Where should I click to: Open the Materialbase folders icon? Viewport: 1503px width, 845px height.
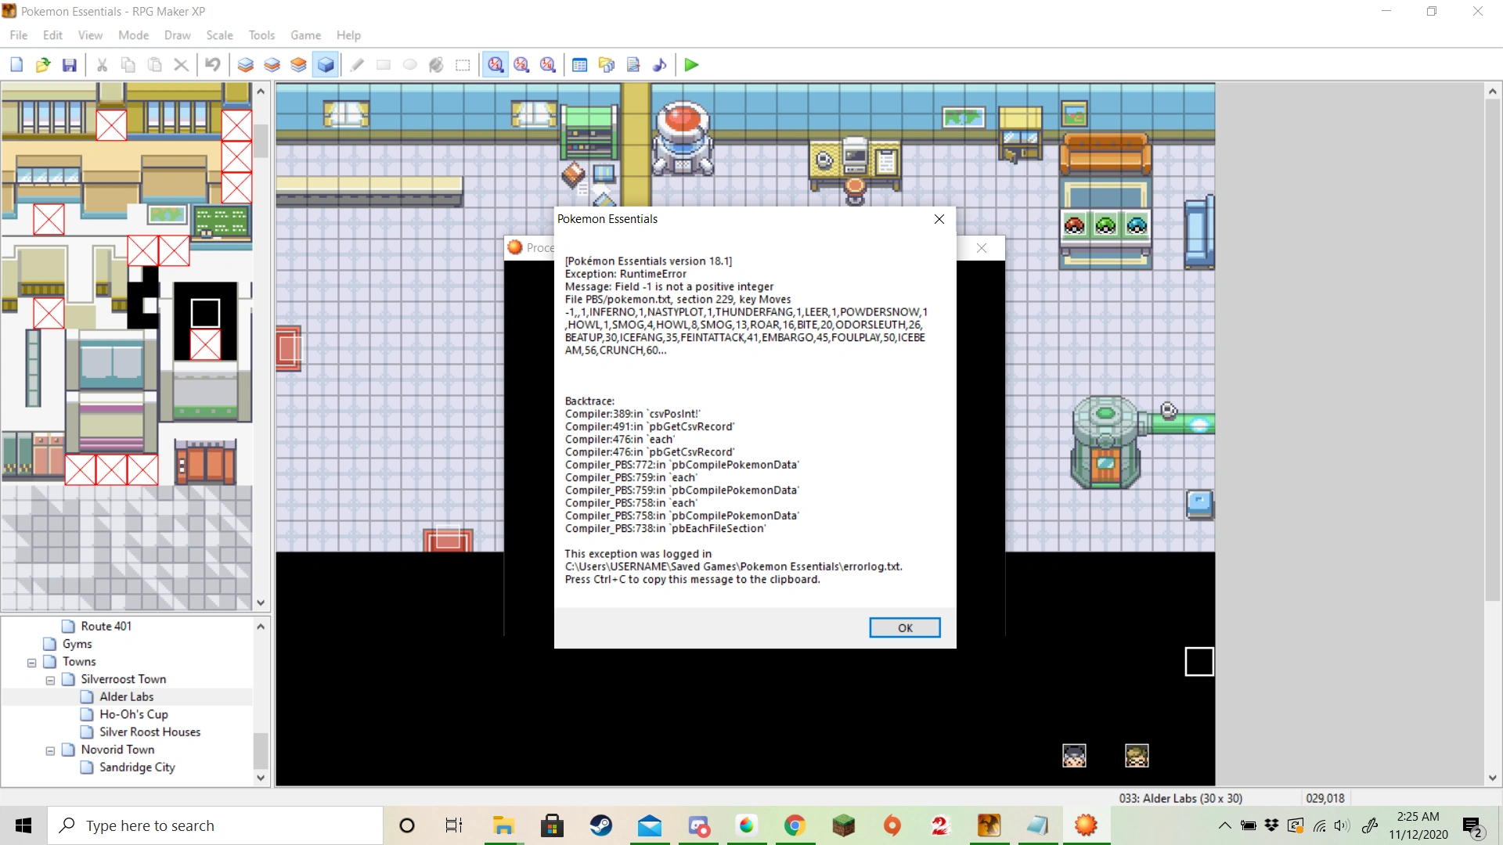607,65
